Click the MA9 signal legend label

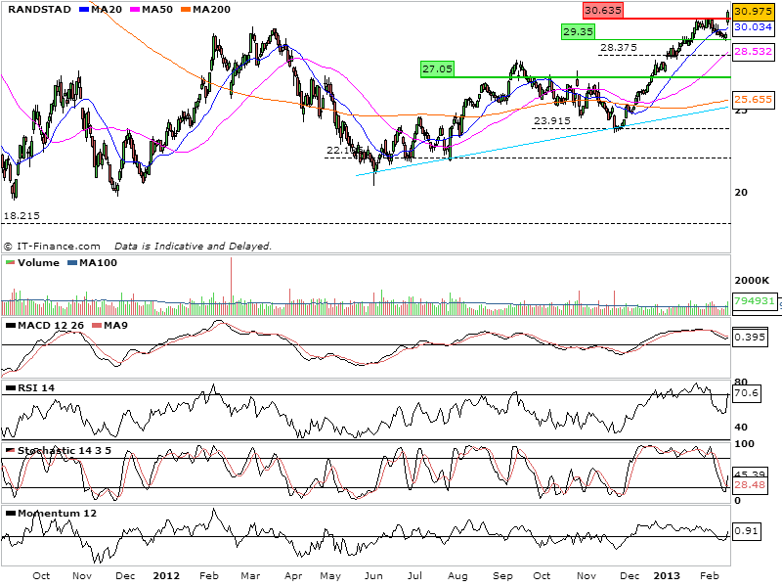(115, 326)
